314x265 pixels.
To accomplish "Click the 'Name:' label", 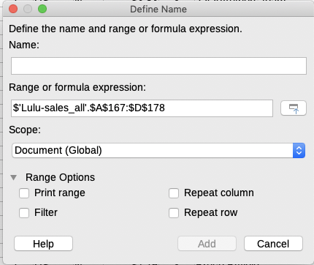I will 24,45.
